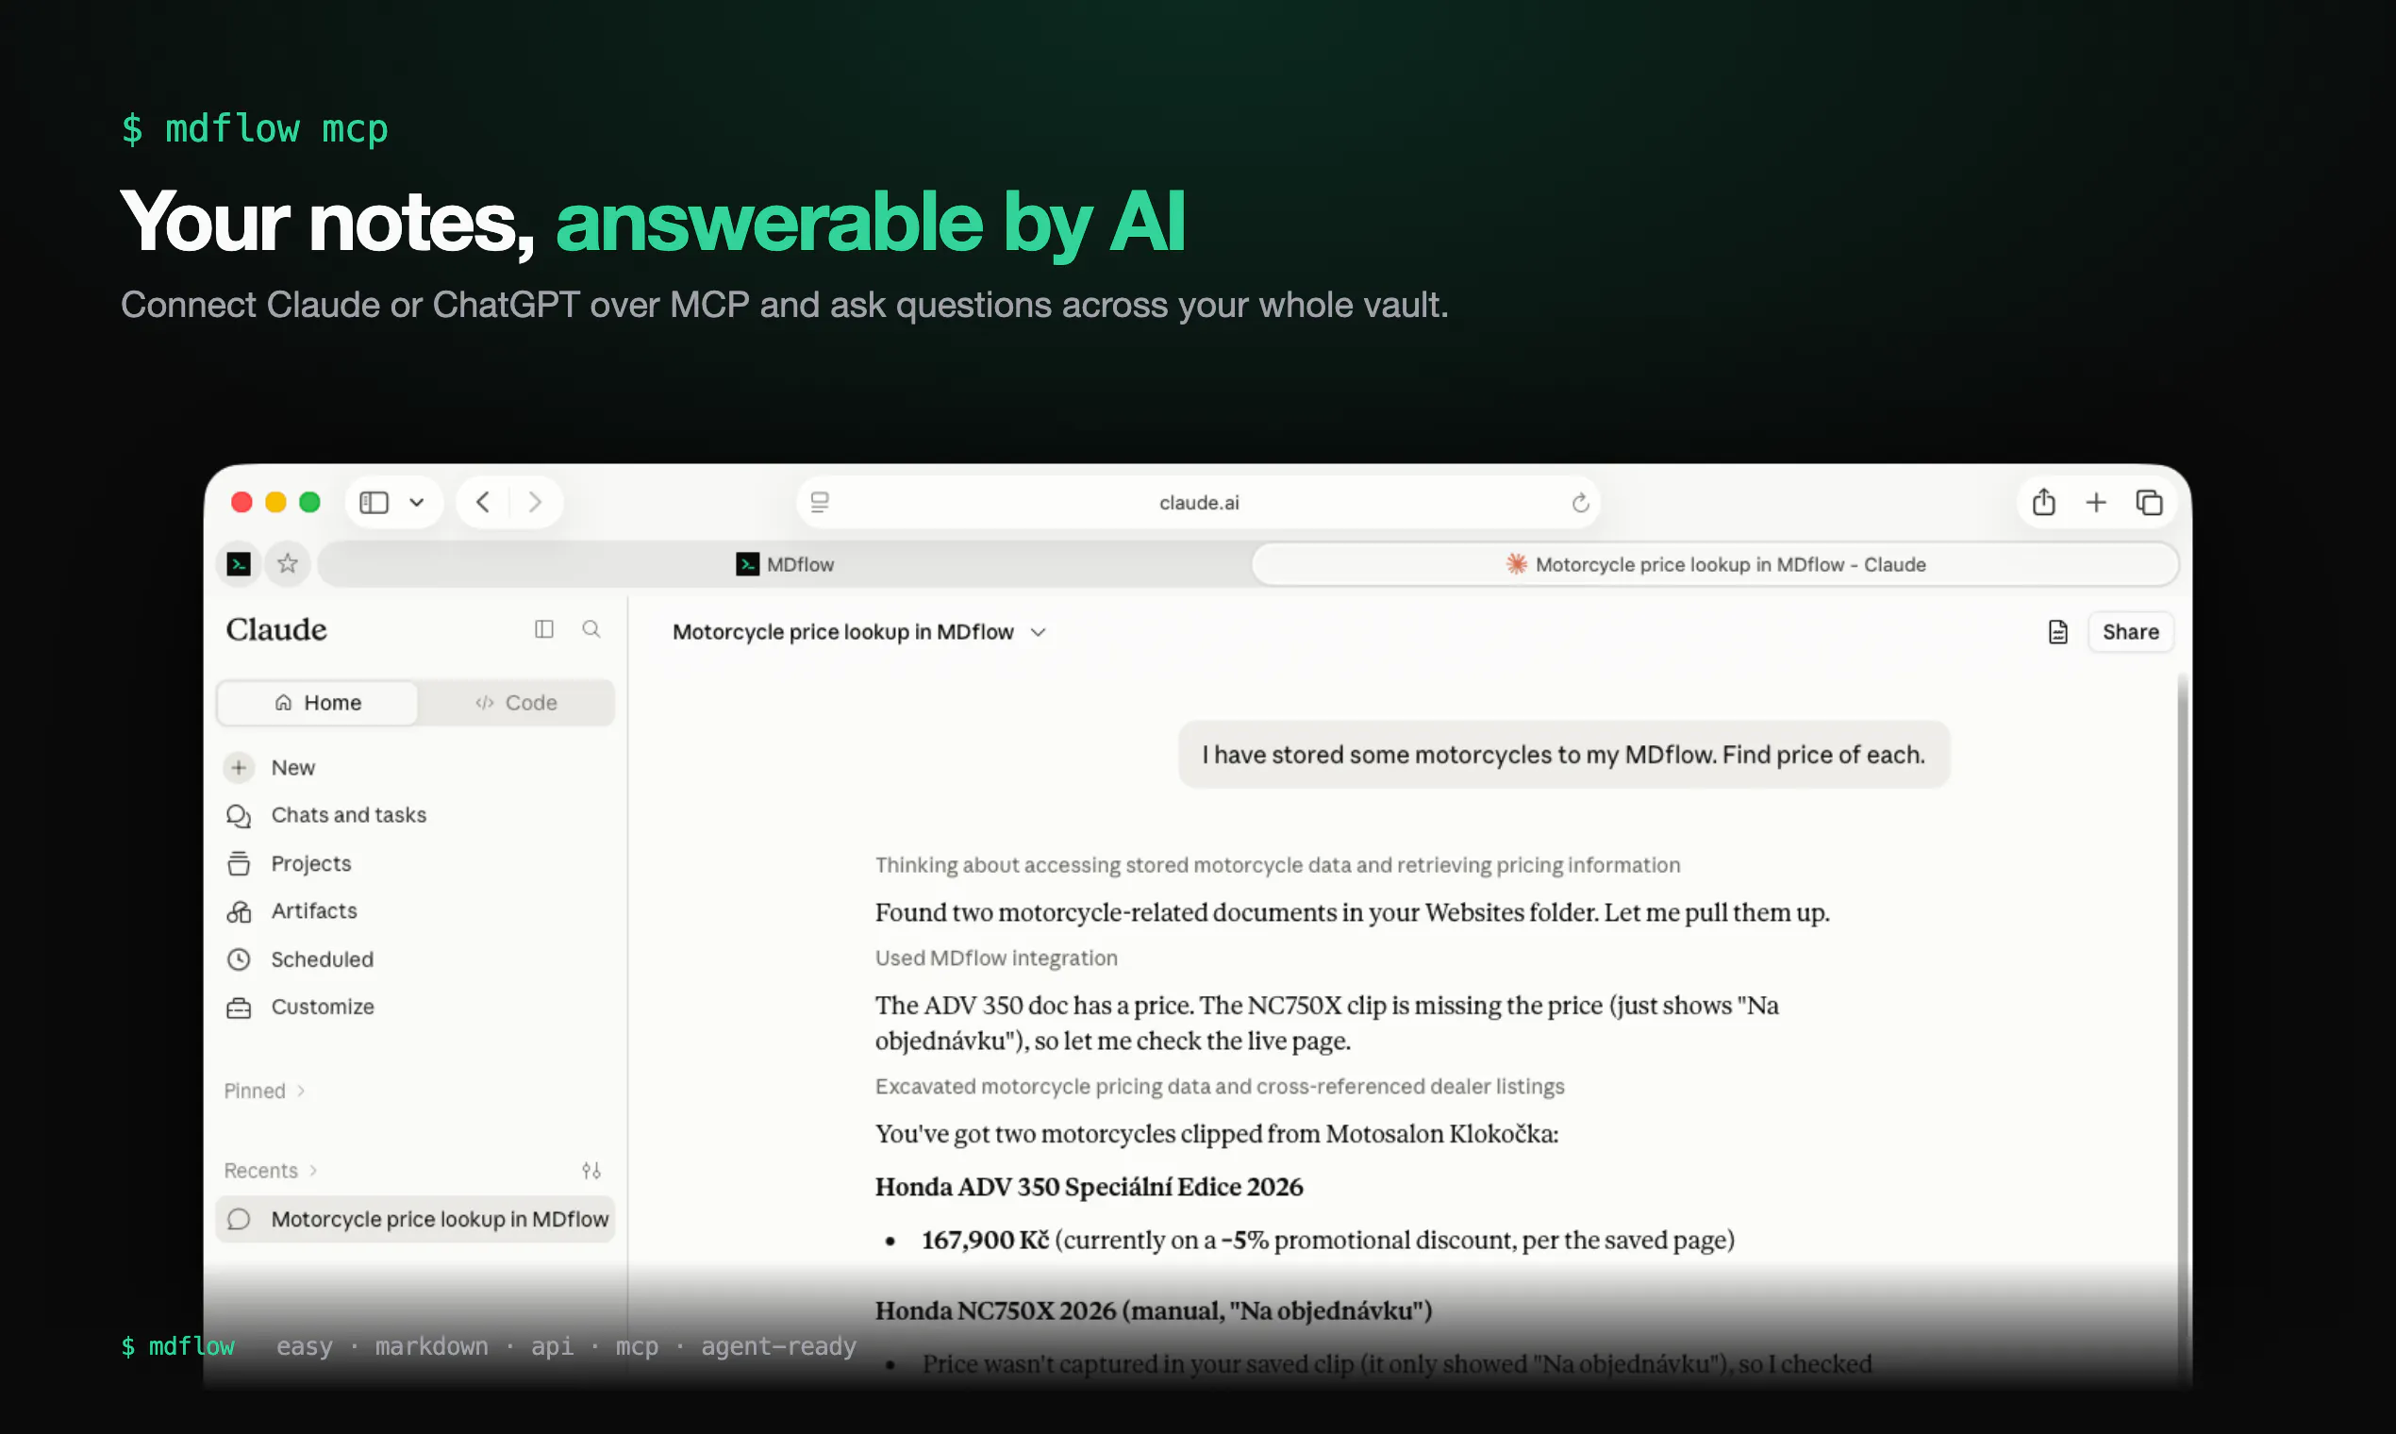Open recent chat Motorcycle price lookup in MDflow

pyautogui.click(x=415, y=1220)
